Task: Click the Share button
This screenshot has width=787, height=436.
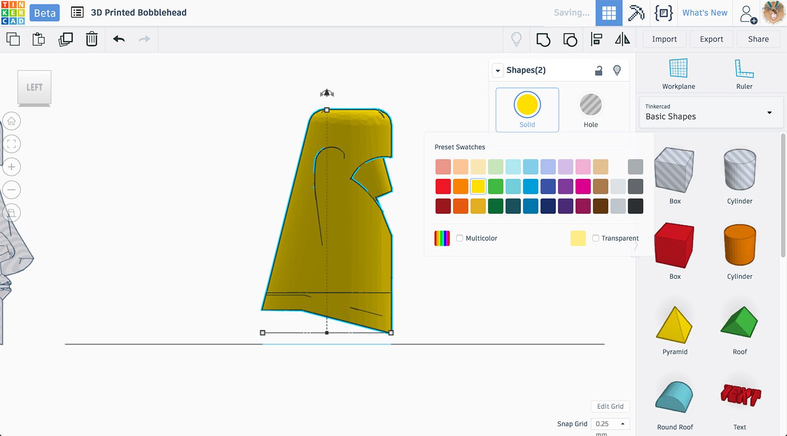Action: pos(758,39)
